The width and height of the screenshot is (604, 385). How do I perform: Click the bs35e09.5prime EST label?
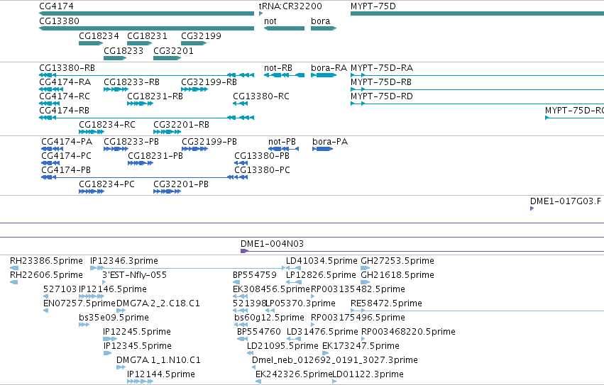click(114, 318)
